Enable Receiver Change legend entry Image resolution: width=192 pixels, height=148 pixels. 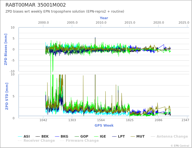(x=36, y=141)
